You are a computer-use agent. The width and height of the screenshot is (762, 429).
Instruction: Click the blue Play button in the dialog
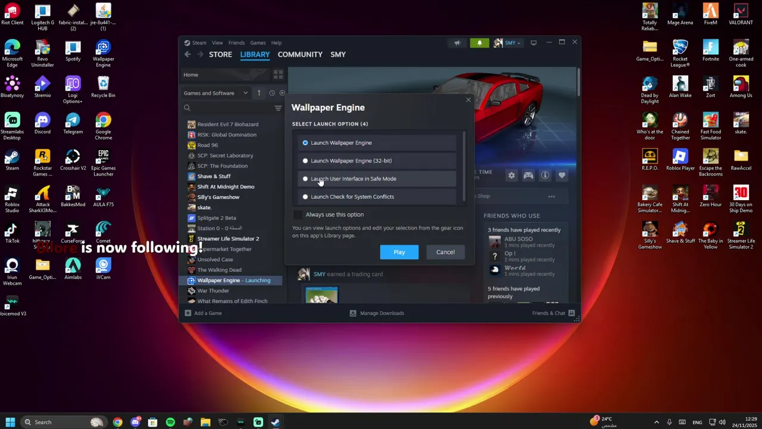click(399, 252)
